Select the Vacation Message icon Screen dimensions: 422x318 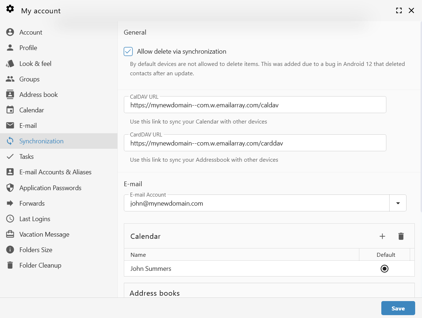coord(10,234)
